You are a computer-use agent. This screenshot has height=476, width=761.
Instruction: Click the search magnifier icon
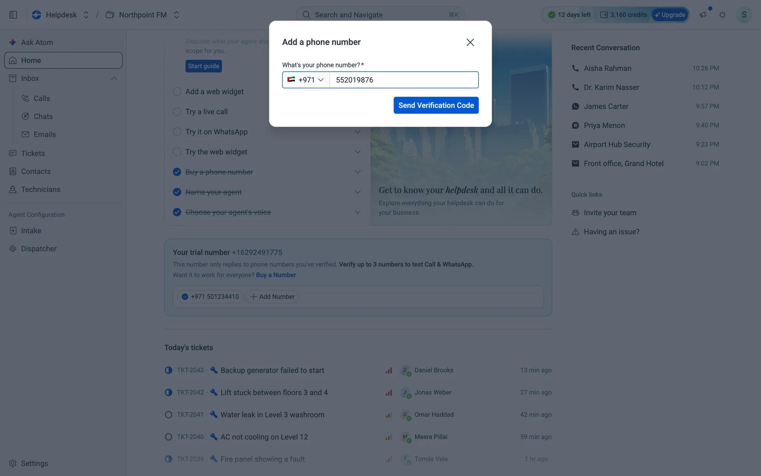pyautogui.click(x=306, y=15)
